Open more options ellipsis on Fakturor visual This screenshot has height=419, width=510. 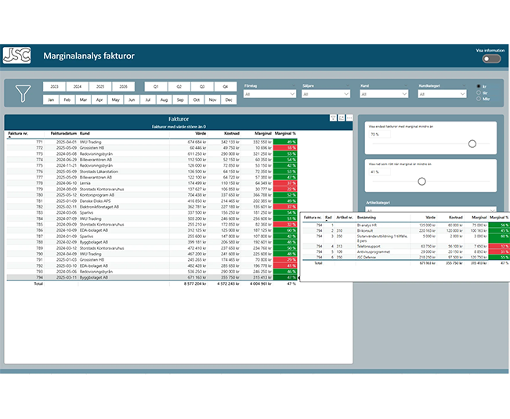coord(349,118)
